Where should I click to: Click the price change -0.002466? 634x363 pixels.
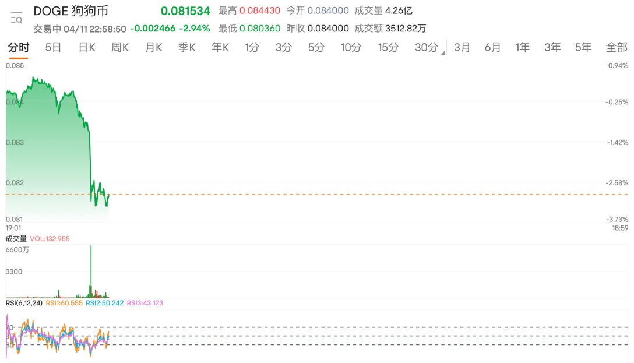pyautogui.click(x=153, y=29)
